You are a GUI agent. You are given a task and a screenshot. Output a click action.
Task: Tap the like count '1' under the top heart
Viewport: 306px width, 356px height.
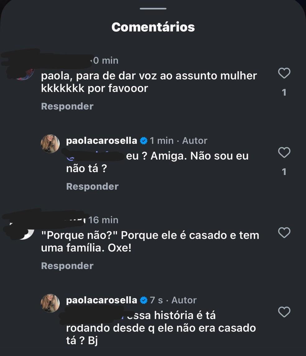284,92
